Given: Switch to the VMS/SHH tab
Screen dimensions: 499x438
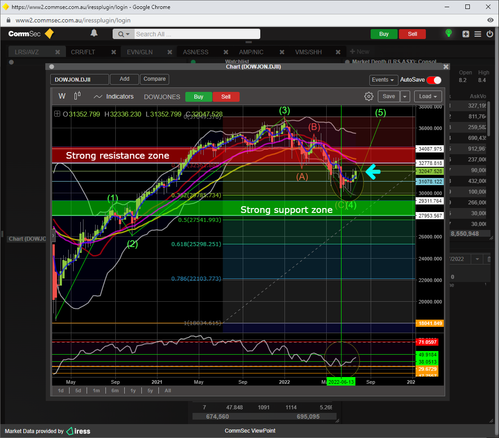Looking at the screenshot, I should 308,52.
